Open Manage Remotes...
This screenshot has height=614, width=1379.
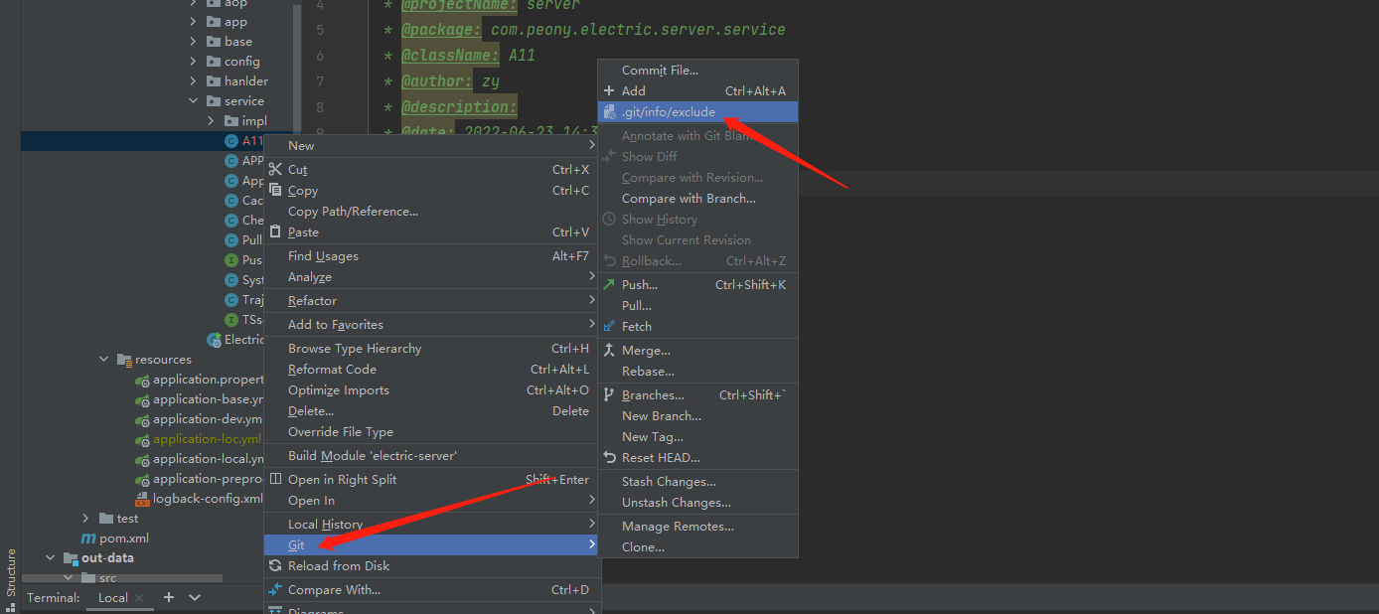pyautogui.click(x=697, y=526)
